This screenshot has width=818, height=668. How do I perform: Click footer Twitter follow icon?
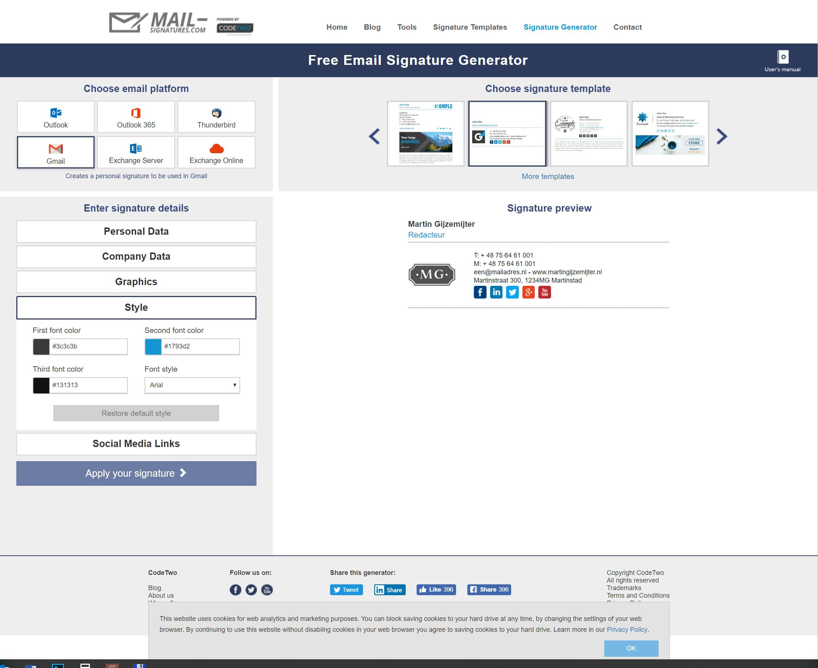251,589
